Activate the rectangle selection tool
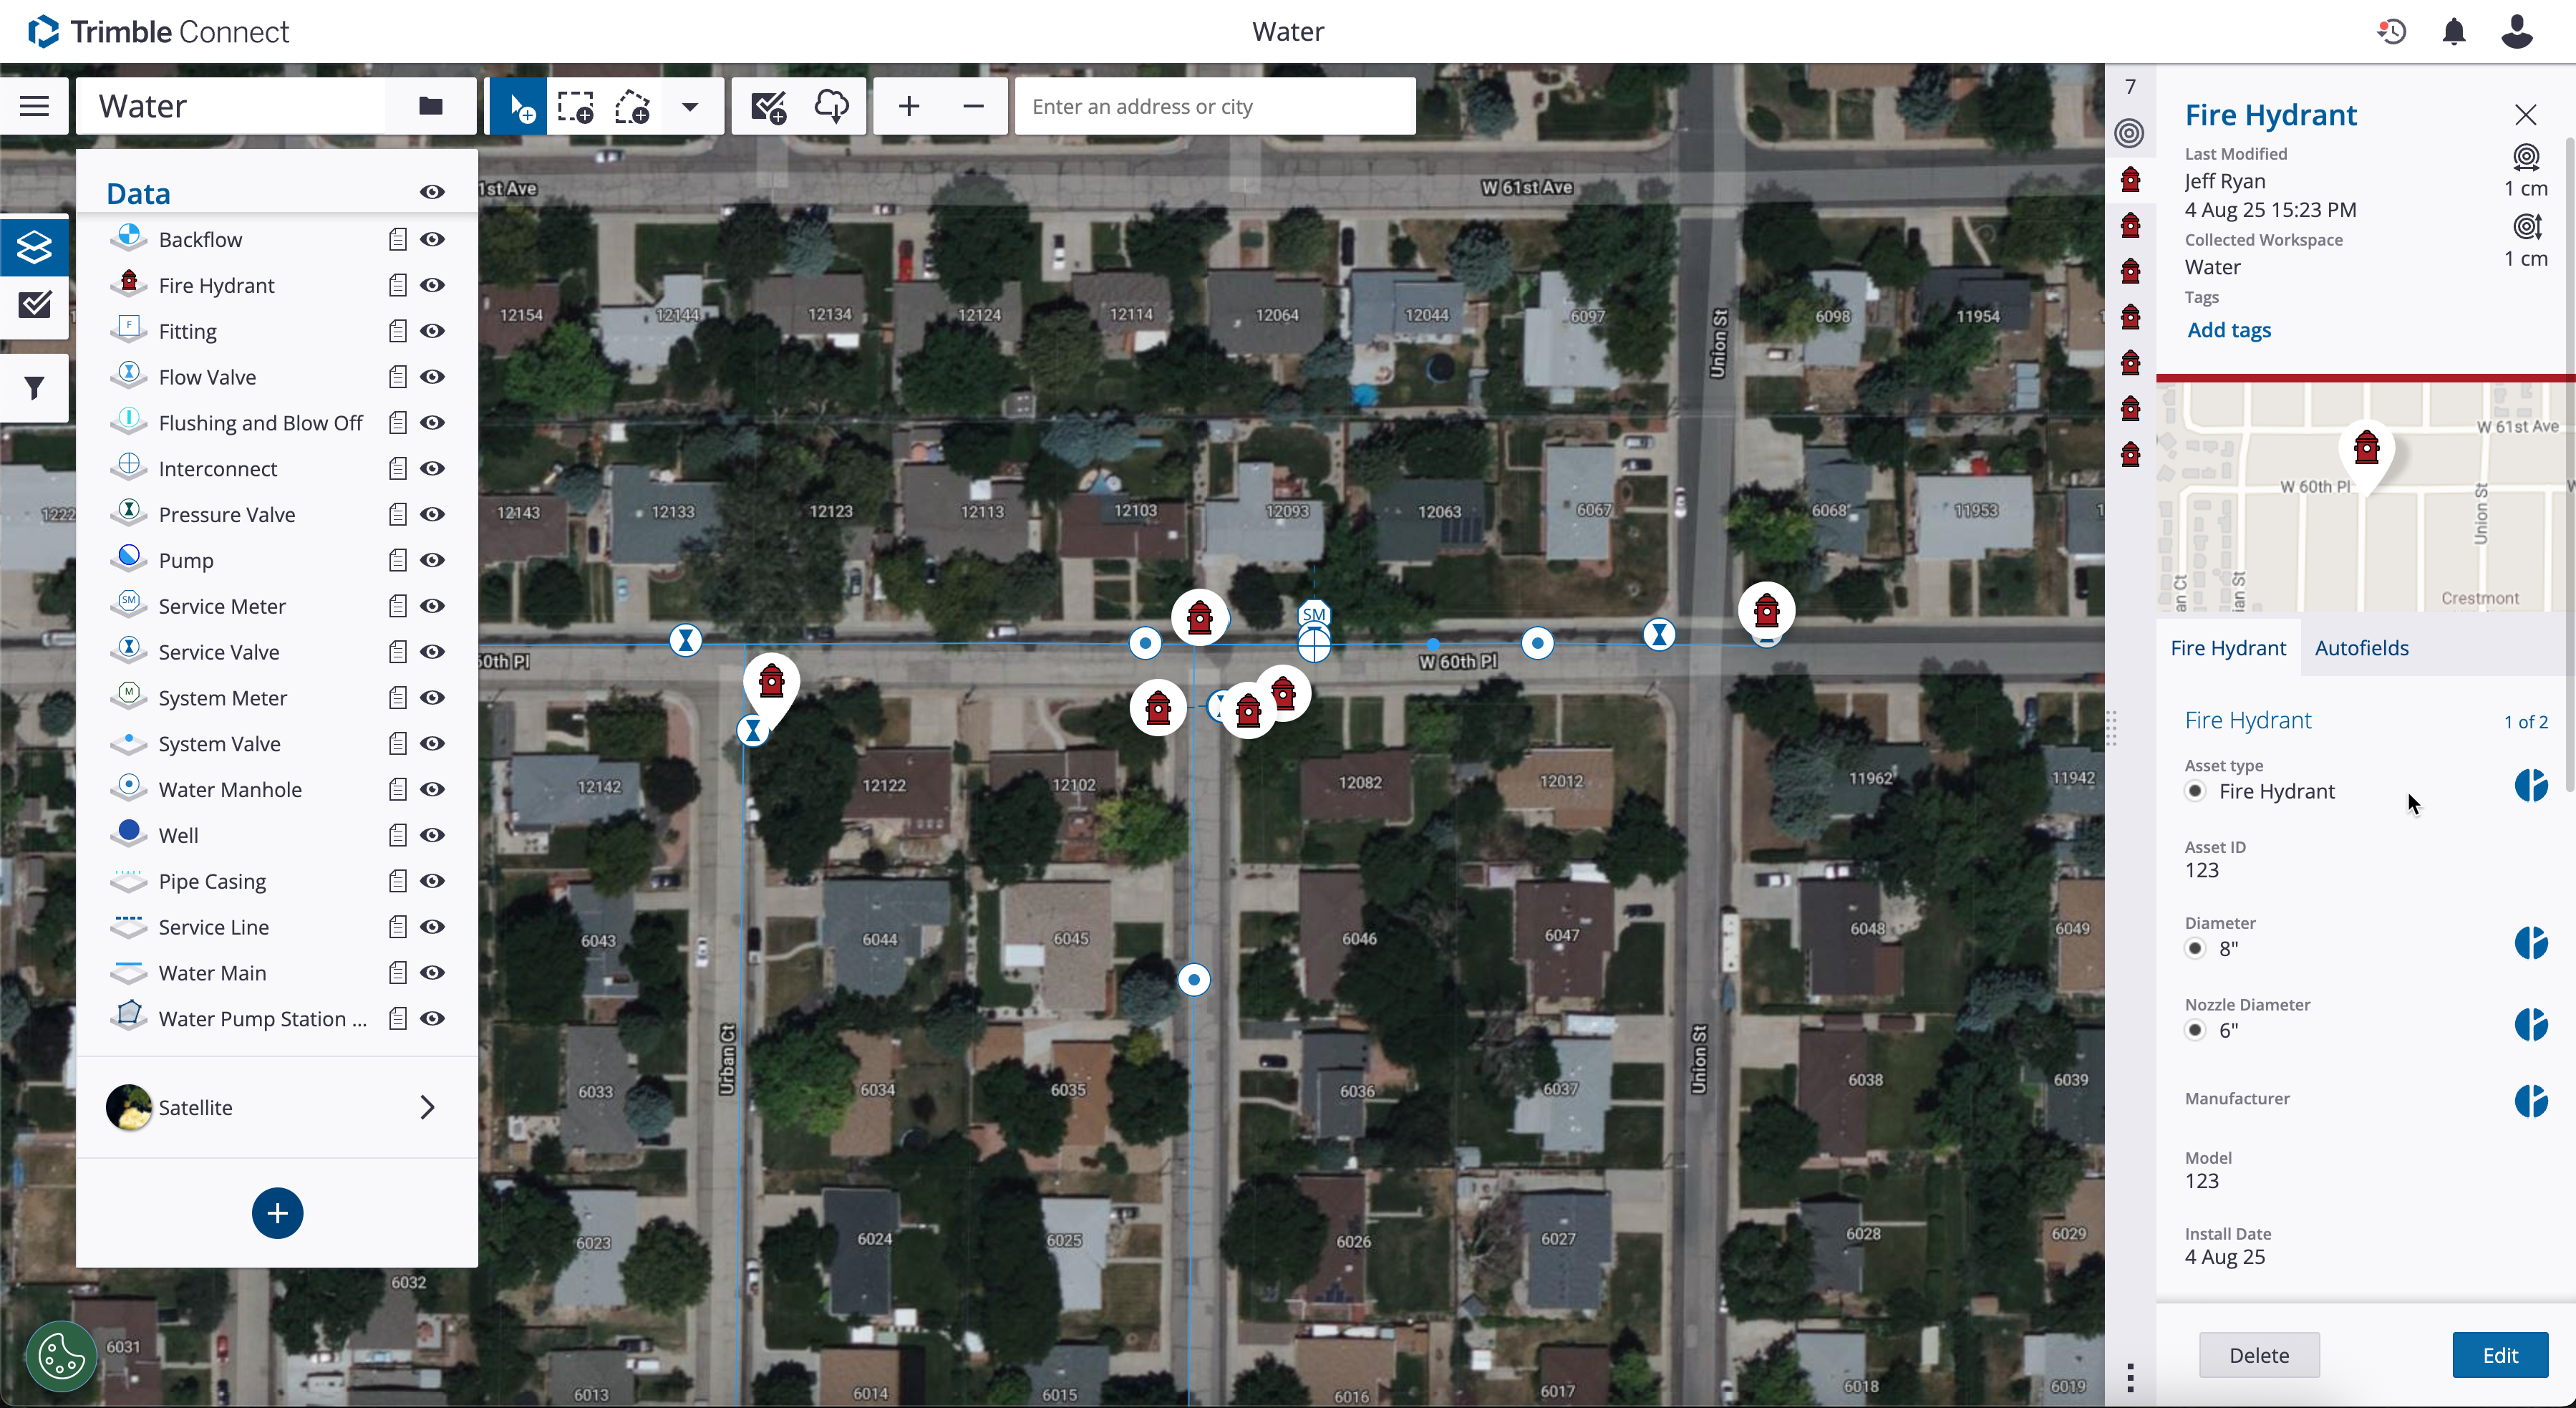The width and height of the screenshot is (2576, 1408). tap(576, 106)
